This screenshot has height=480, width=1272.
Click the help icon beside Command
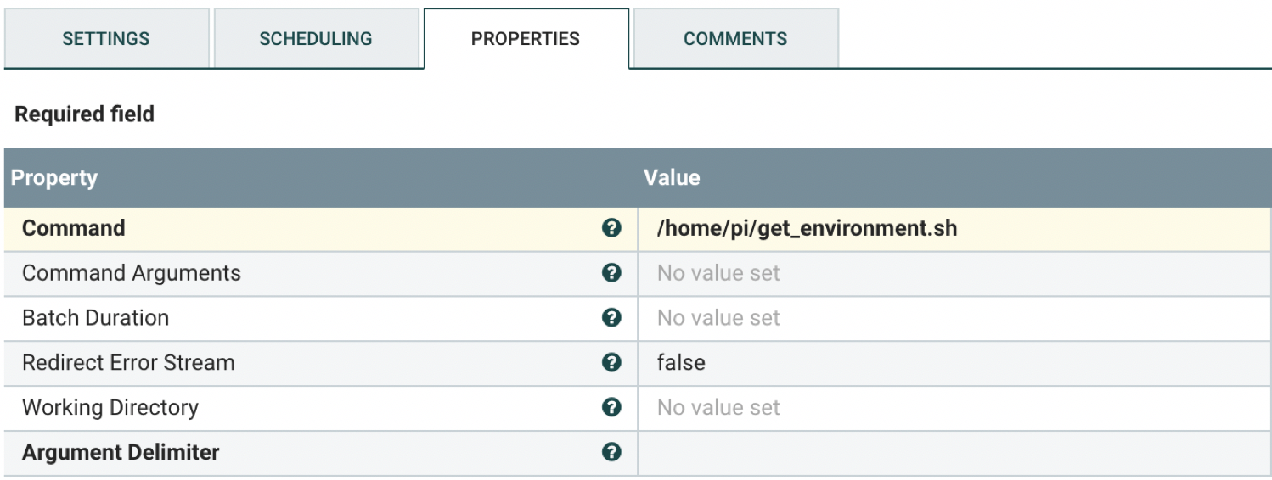pos(611,228)
